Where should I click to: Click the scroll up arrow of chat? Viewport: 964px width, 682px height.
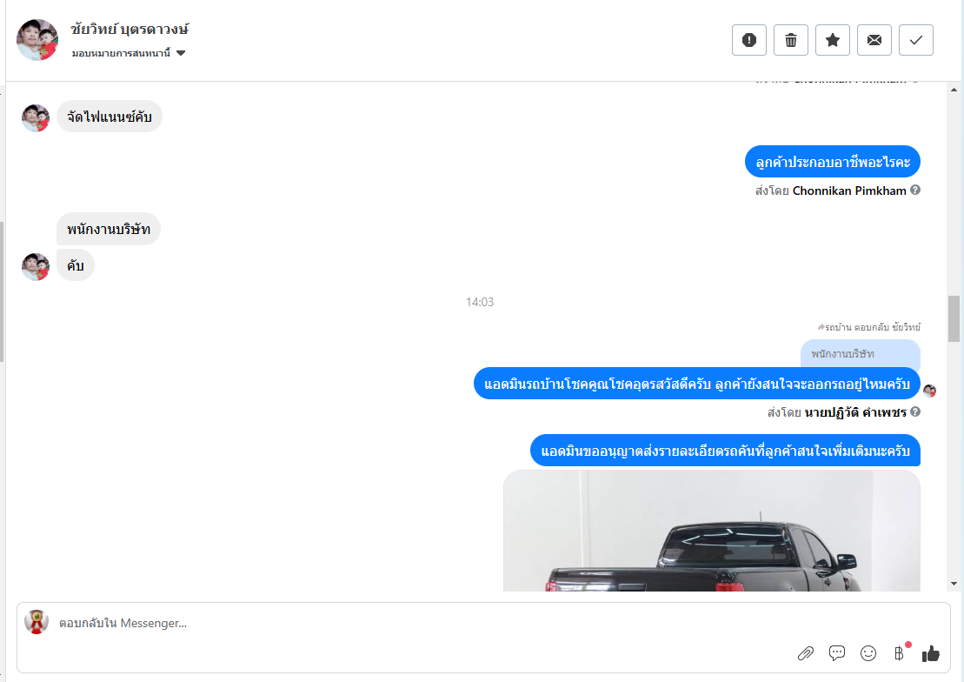(x=954, y=90)
